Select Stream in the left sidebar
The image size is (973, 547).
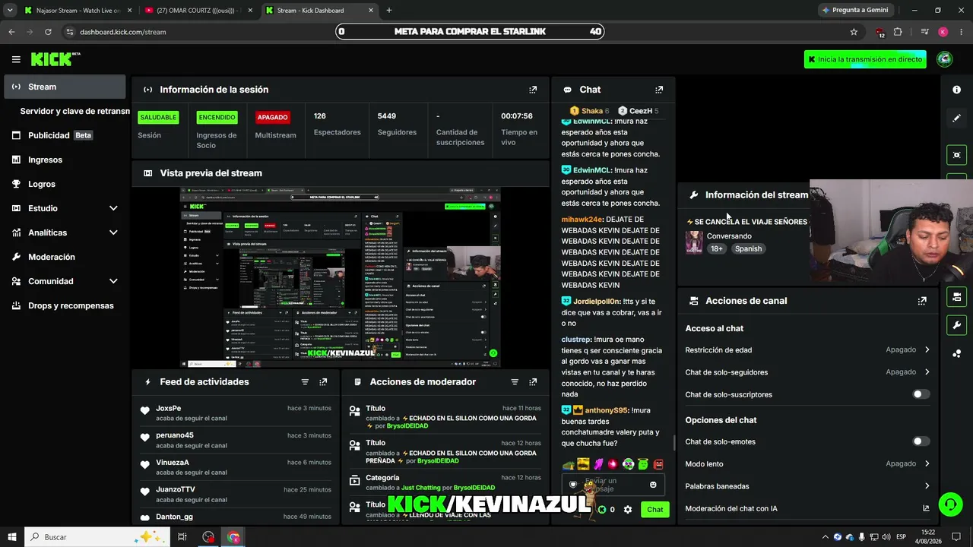click(65, 87)
